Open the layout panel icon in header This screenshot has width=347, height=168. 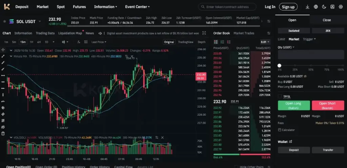pos(332,7)
